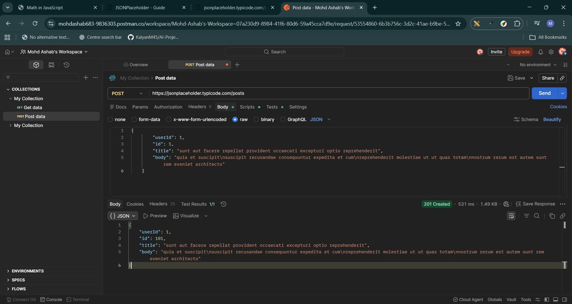Open a new request tab with plus
Screen dimensions: 572x304
[237, 65]
